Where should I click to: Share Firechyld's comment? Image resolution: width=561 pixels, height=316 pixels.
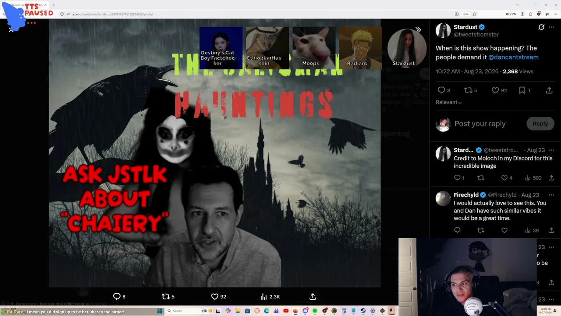pyautogui.click(x=551, y=230)
